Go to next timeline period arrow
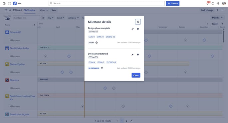Viewport: 228px width, 123px height. tap(222, 24)
